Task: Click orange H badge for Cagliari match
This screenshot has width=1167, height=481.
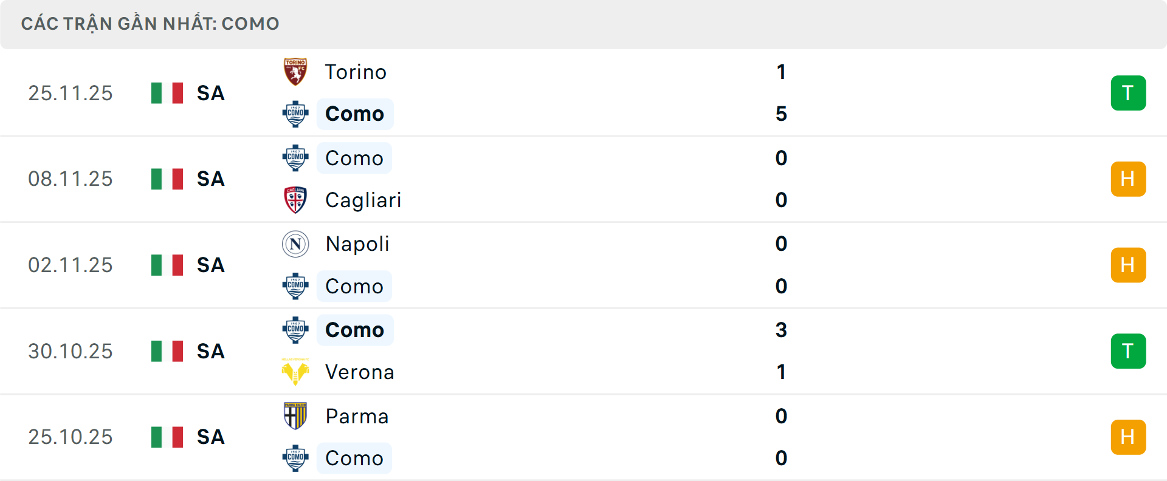Action: coord(1128,179)
